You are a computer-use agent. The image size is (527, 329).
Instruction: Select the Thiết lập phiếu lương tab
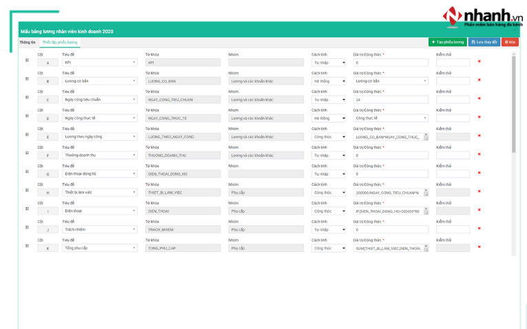pyautogui.click(x=59, y=42)
